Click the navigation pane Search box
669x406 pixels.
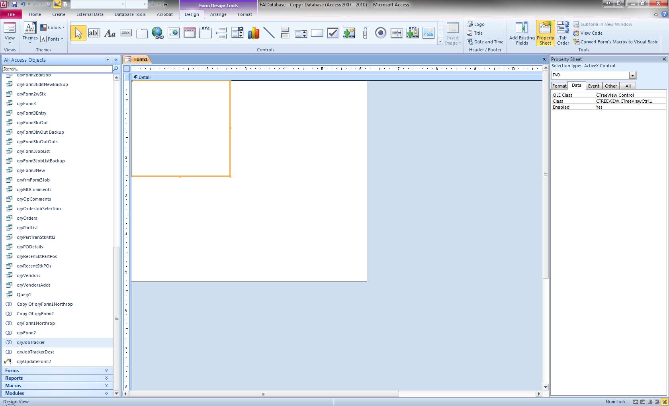[x=57, y=69]
